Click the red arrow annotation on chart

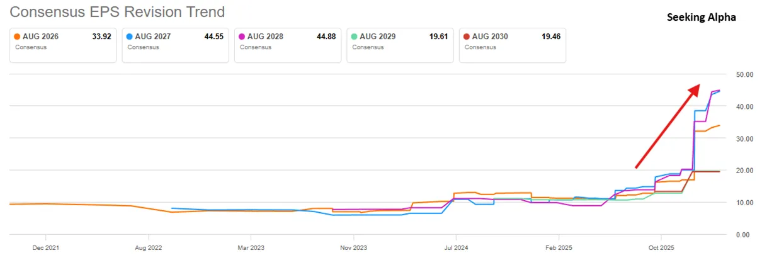(668, 126)
